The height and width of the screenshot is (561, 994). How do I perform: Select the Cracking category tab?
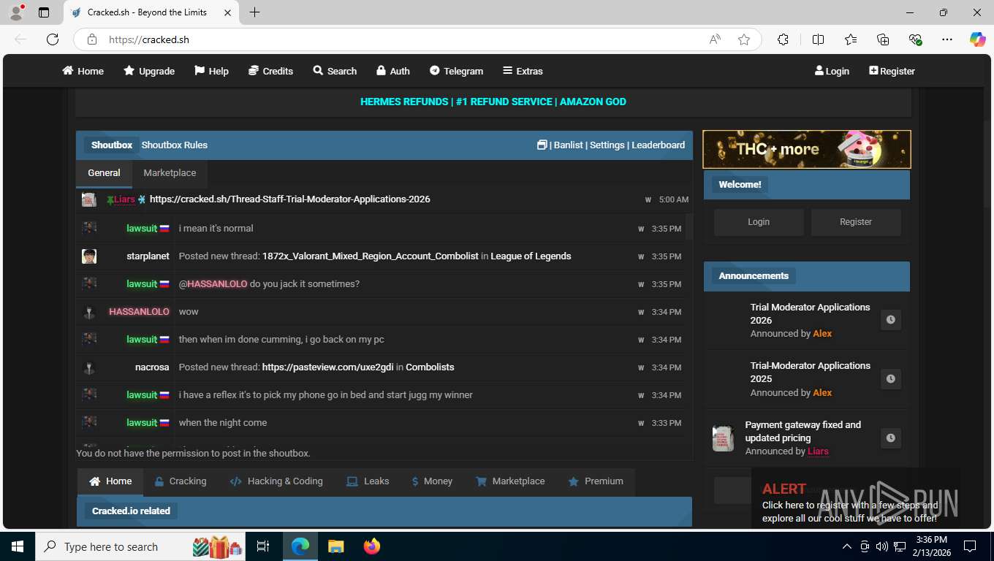coord(181,481)
